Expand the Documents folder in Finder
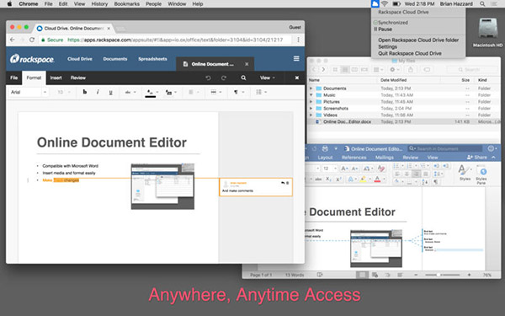 pyautogui.click(x=311, y=88)
